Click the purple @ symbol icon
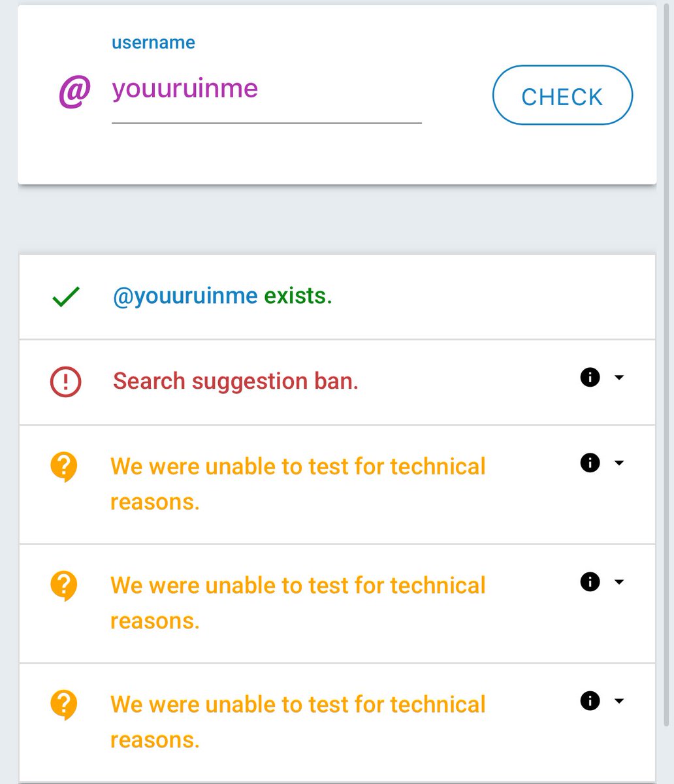Viewport: 674px width, 784px height. click(74, 90)
